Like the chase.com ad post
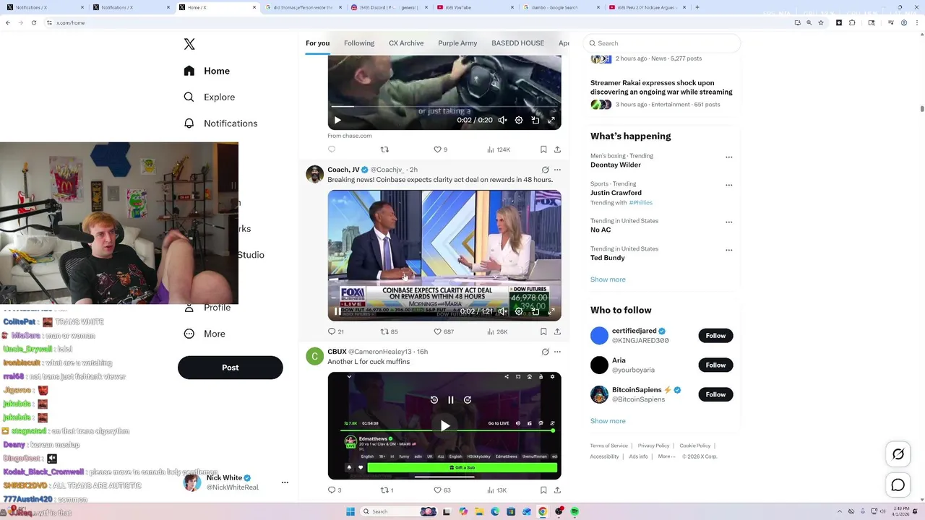The image size is (925, 520). point(440,149)
